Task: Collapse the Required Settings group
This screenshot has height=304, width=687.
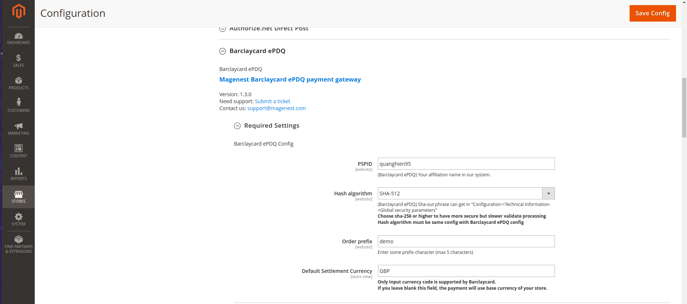Action: (237, 126)
